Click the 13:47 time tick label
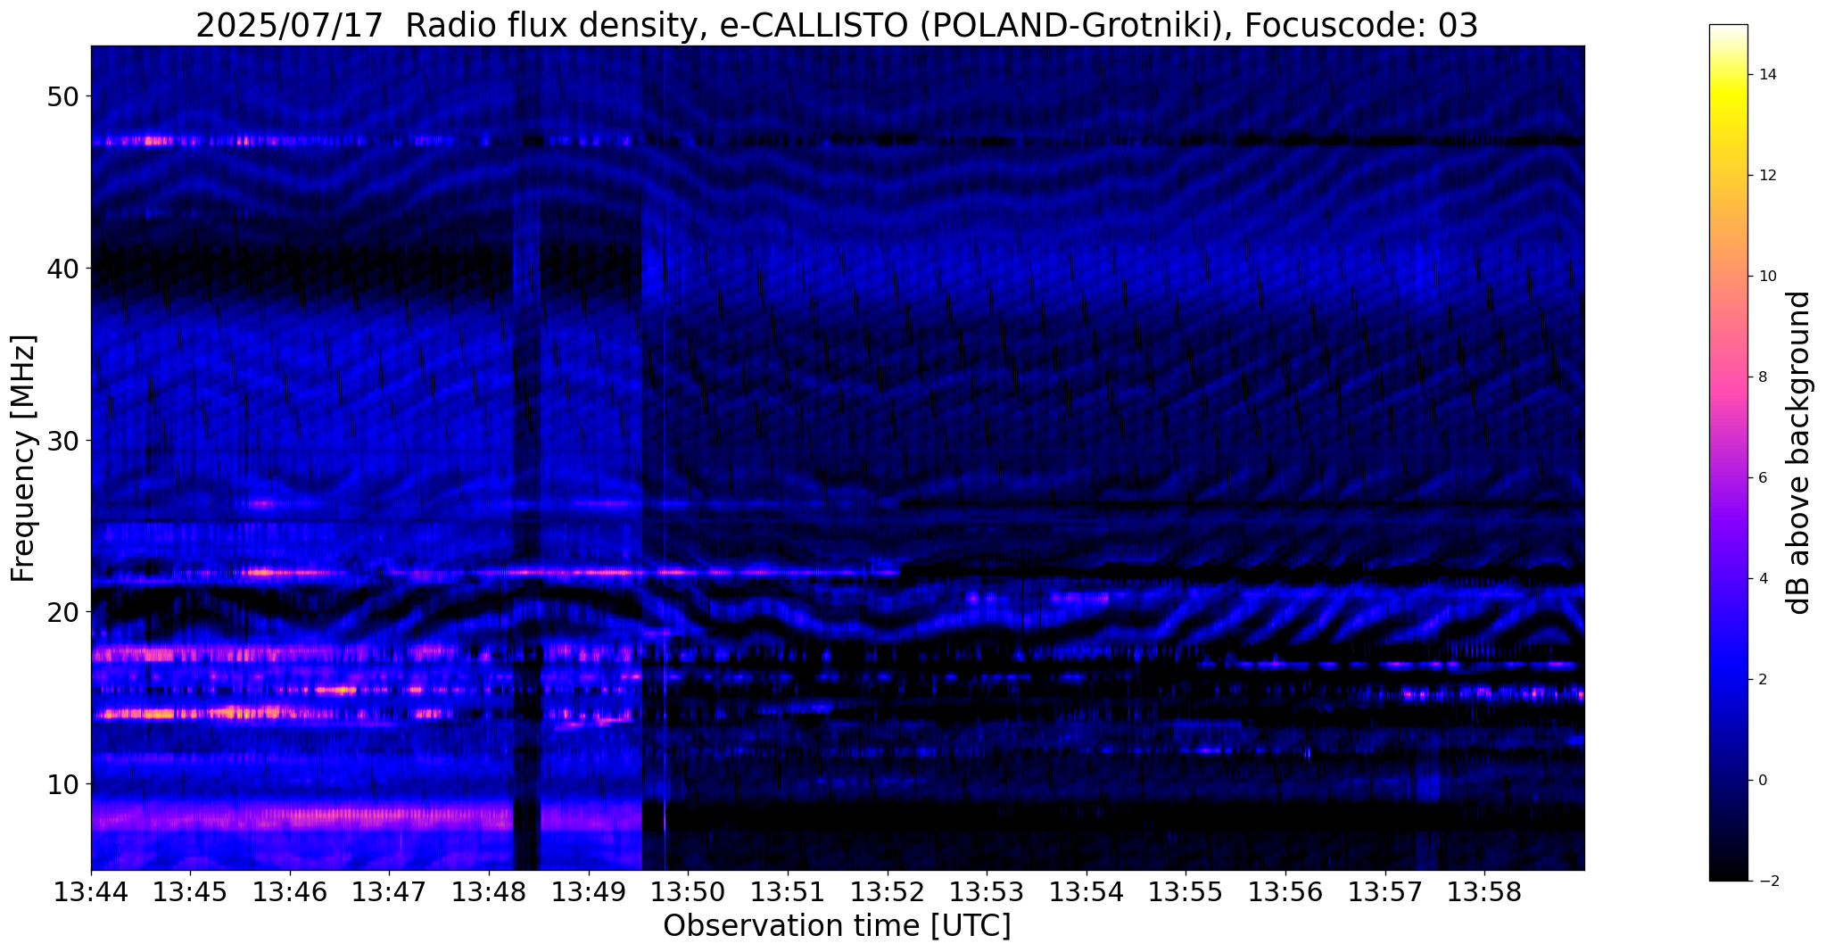Image resolution: width=1826 pixels, height=952 pixels. (x=389, y=892)
